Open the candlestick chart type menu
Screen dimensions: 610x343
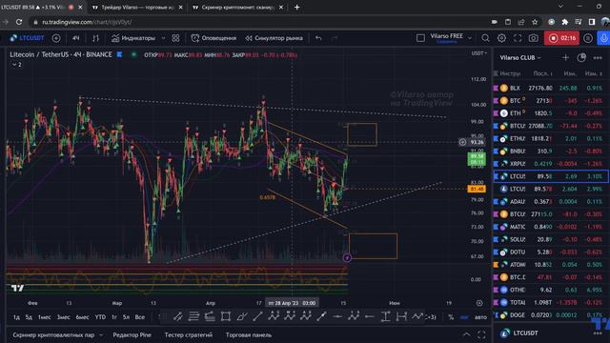95,38
